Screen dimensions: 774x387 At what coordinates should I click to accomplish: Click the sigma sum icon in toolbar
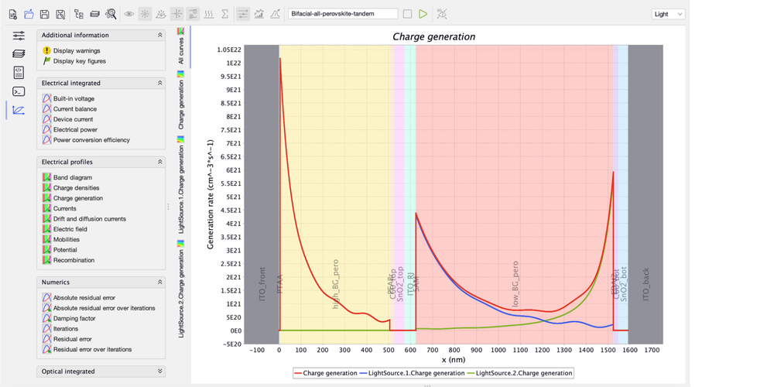(224, 14)
